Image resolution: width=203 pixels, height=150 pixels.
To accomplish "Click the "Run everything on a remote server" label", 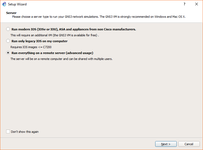I will pyautogui.click(x=52, y=53).
